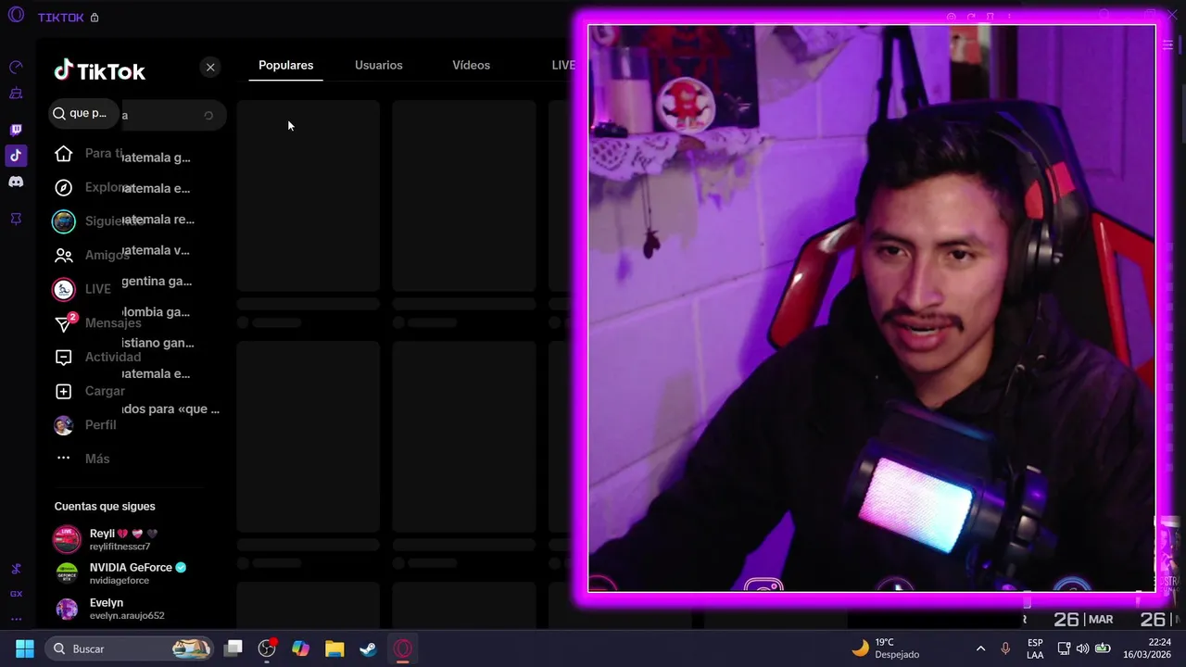The height and width of the screenshot is (667, 1186).
Task: Open the Opera GX menu logo
Action: tap(16, 15)
